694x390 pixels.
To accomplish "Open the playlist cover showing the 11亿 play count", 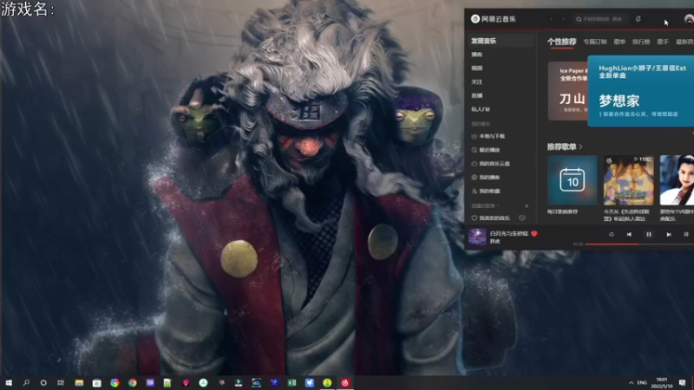I will [x=628, y=180].
